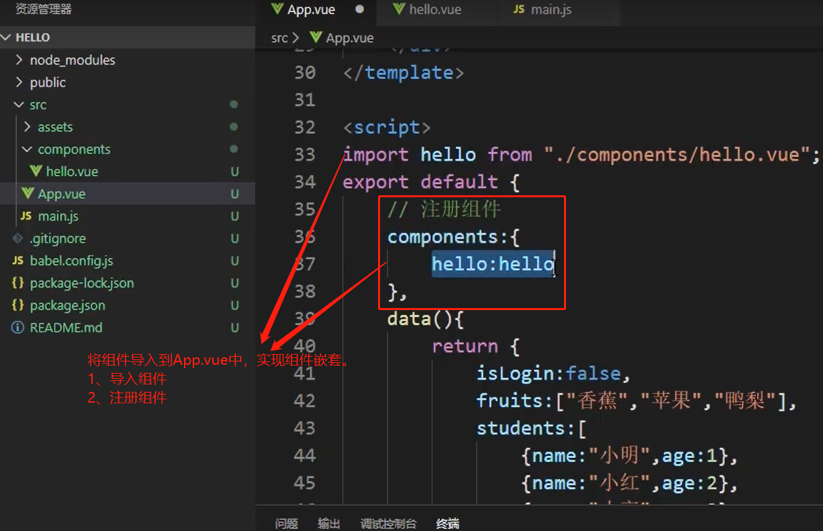Image resolution: width=823 pixels, height=531 pixels.
Task: Open the 问题 panel tab
Action: click(x=287, y=524)
